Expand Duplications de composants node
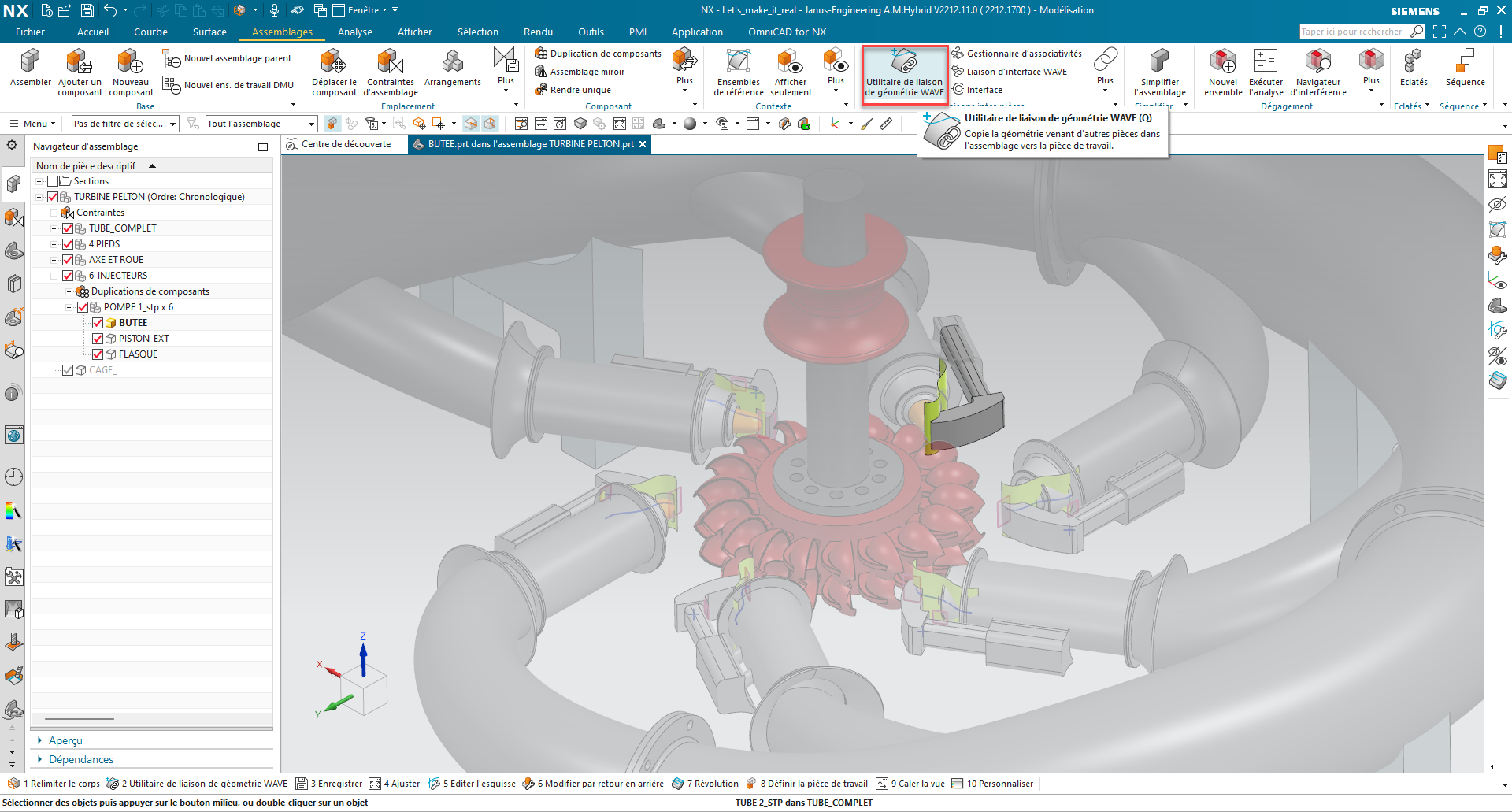 [69, 291]
